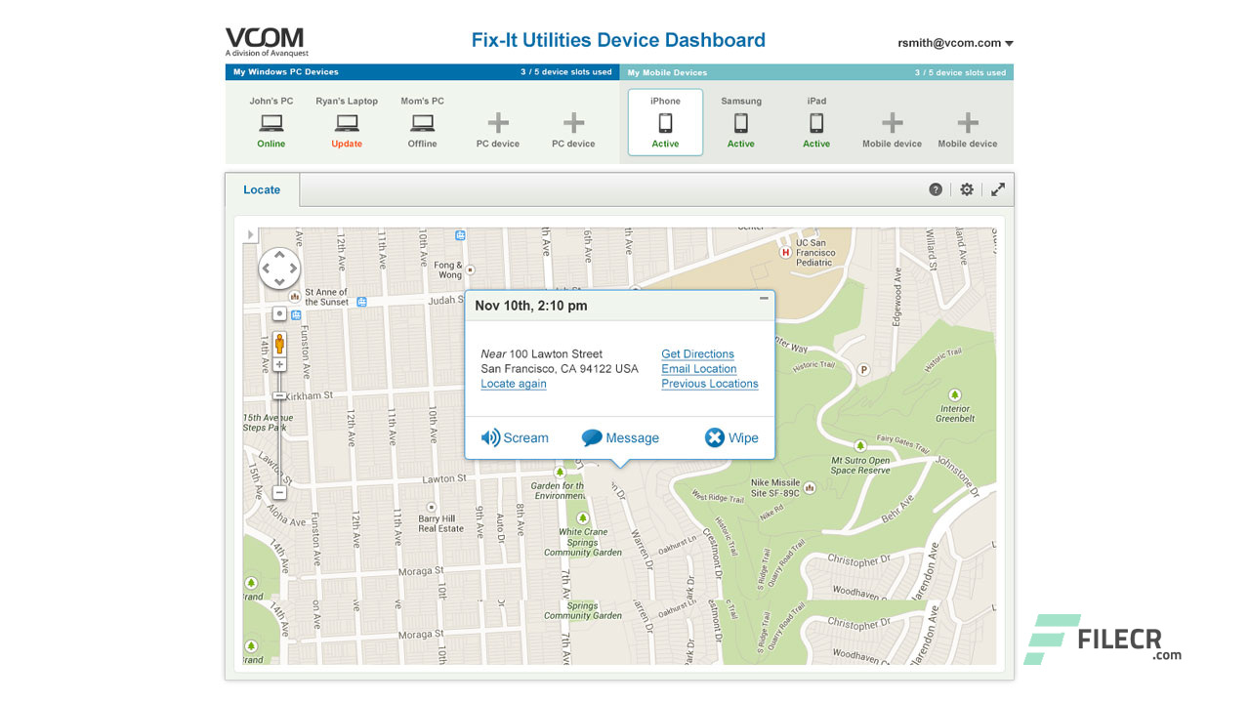Open the rsmith@vcom.com account dropdown

(x=955, y=43)
